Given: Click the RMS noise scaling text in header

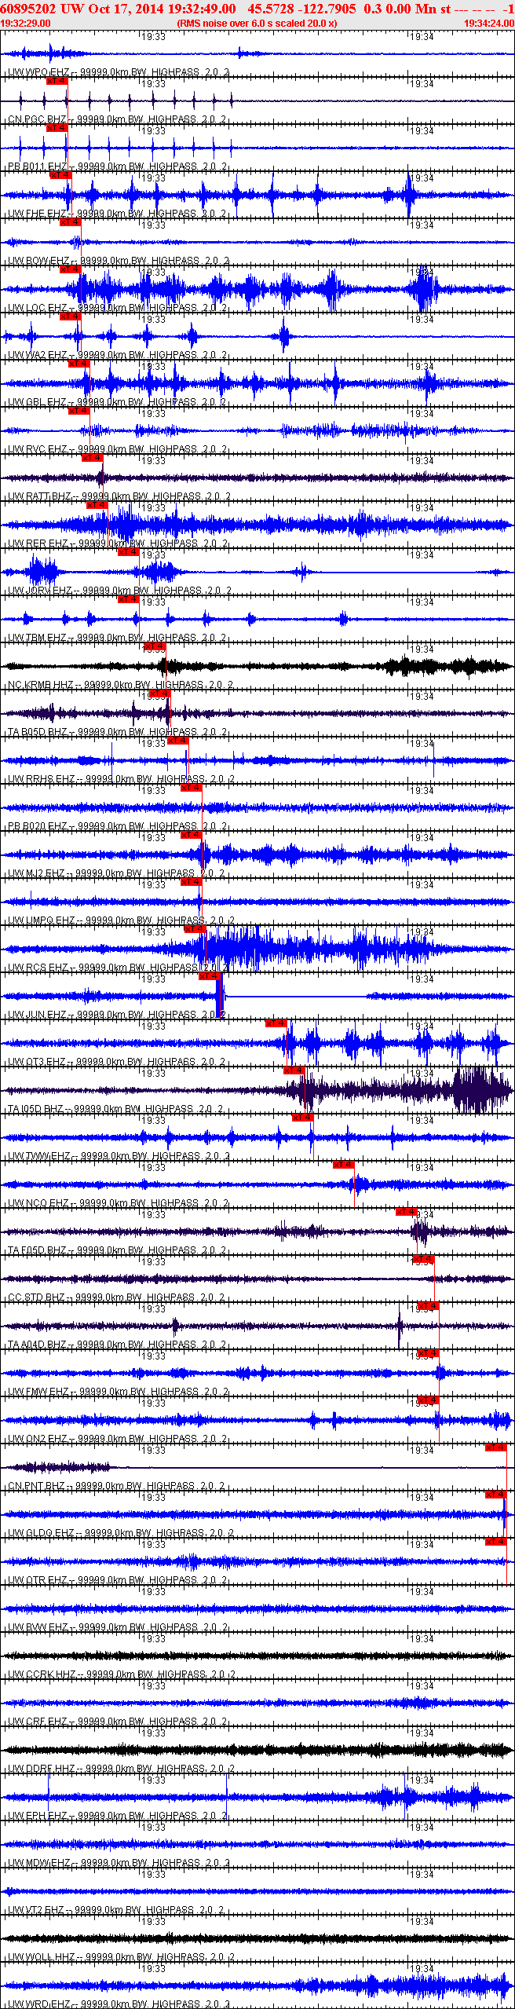Looking at the screenshot, I should click(257, 24).
